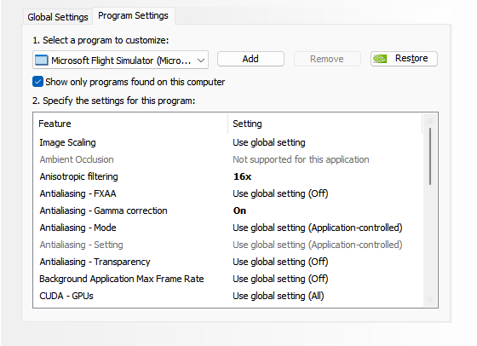
Task: Open the Antialiasing - Mode setting value
Action: point(318,228)
